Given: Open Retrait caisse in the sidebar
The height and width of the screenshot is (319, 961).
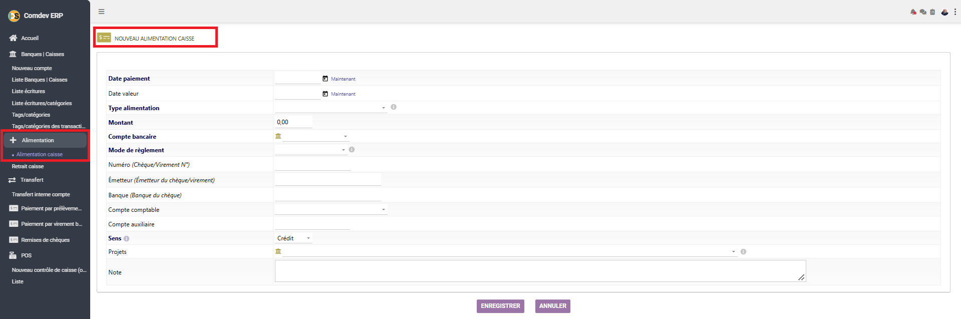Looking at the screenshot, I should (x=28, y=166).
